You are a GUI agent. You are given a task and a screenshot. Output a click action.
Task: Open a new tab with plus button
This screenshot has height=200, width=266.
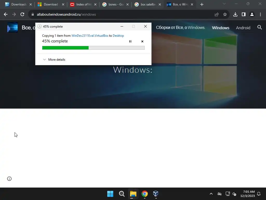click(202, 5)
